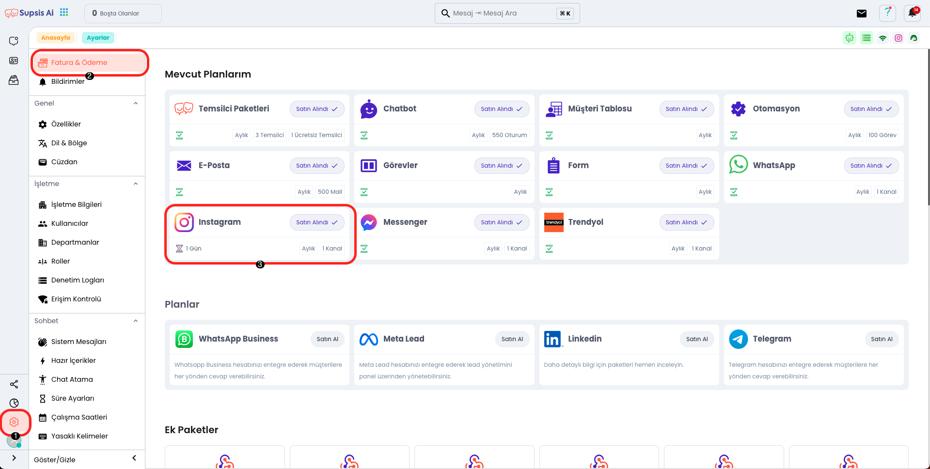The image size is (930, 469).
Task: Click the green robot status icon
Action: point(850,38)
